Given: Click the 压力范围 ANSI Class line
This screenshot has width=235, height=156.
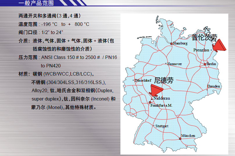Looking at the screenshot, I should 67,57.
